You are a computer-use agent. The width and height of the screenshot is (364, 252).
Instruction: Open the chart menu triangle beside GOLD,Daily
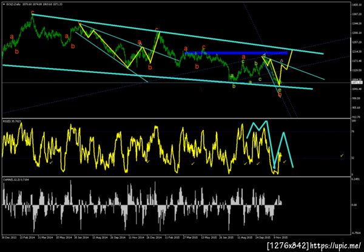[4, 4]
